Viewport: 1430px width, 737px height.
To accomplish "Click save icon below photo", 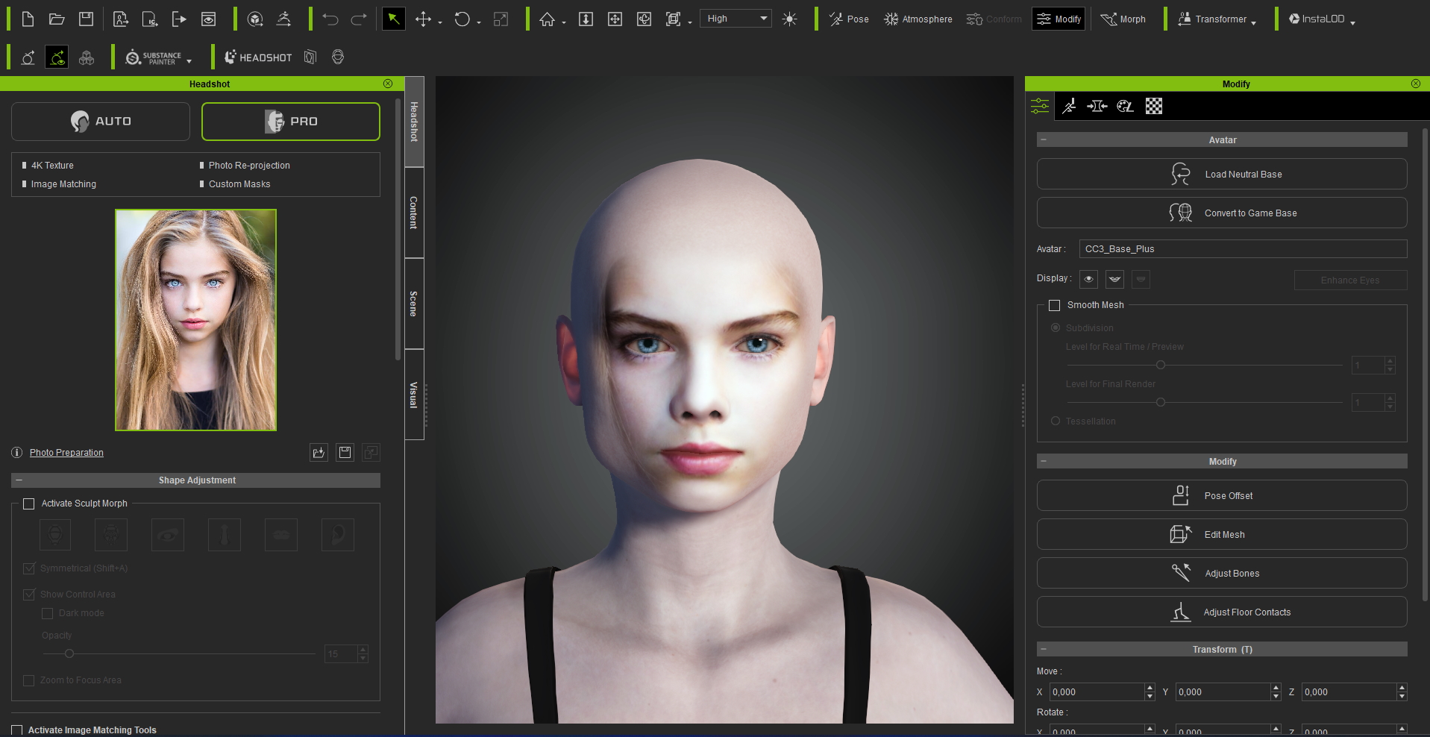I will click(x=345, y=452).
